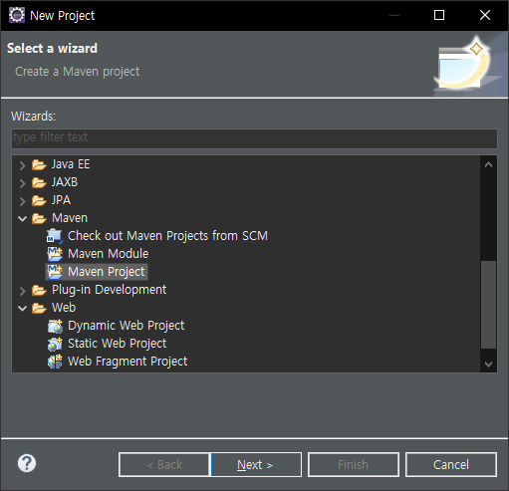Image resolution: width=509 pixels, height=491 pixels.
Task: Click the Static Web Project icon
Action: pyautogui.click(x=55, y=344)
